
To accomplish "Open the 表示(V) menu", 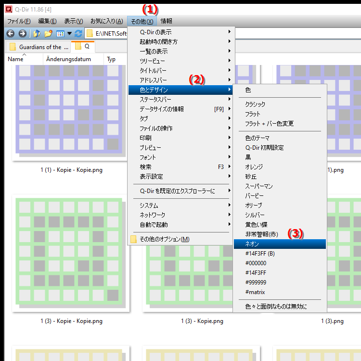I will click(74, 21).
